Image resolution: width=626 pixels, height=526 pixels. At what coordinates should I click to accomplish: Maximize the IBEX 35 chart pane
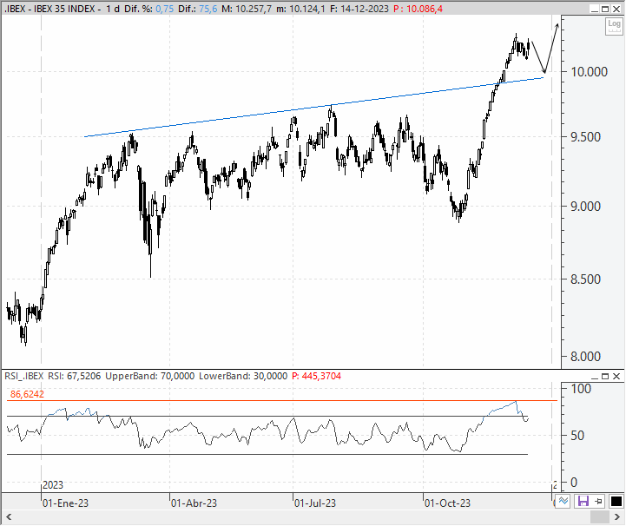[x=605, y=9]
